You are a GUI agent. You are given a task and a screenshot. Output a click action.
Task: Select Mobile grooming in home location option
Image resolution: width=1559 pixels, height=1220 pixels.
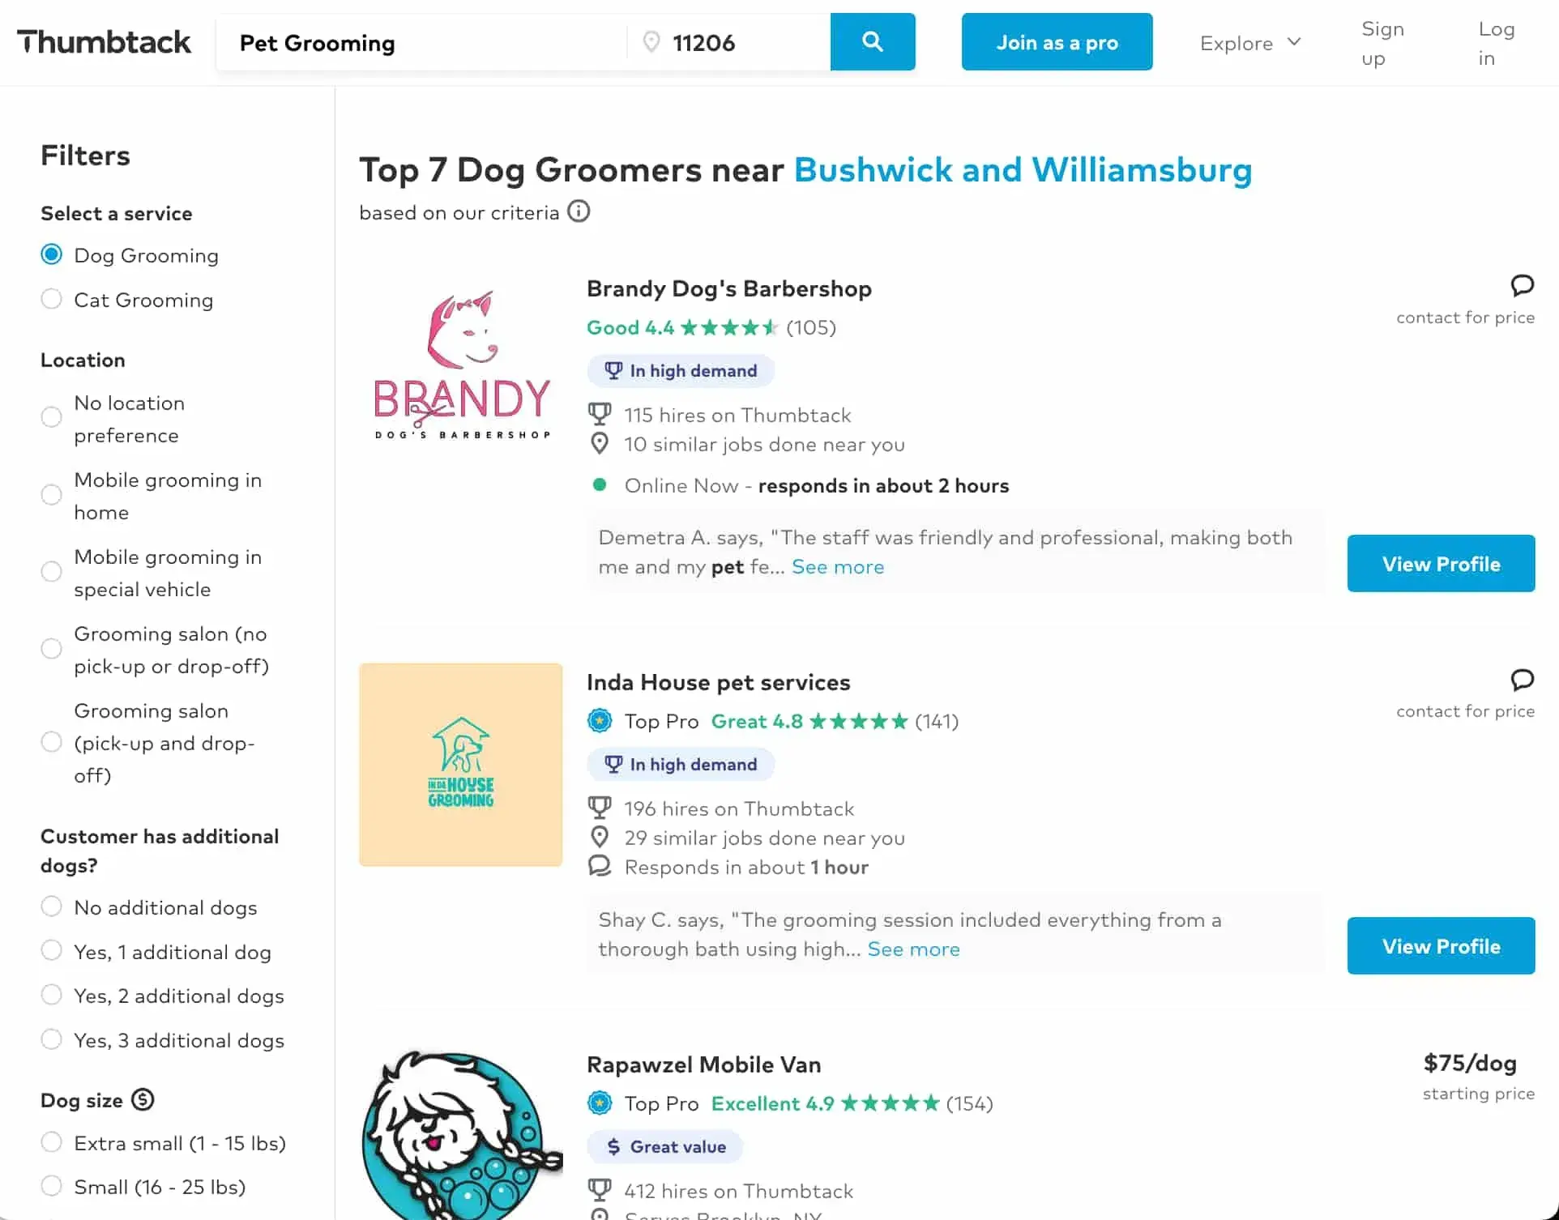(50, 495)
